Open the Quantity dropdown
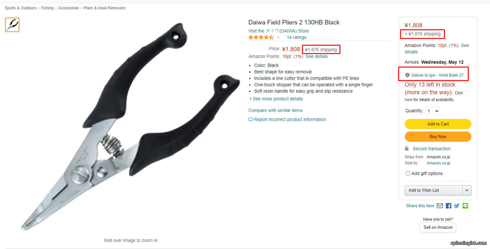490x249 pixels. pyautogui.click(x=433, y=111)
